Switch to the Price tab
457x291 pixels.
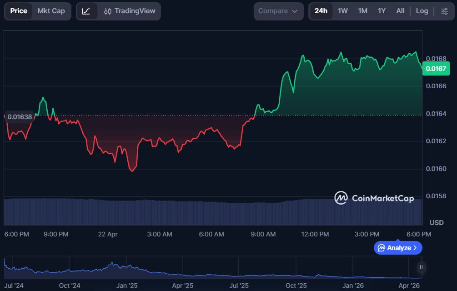(19, 11)
